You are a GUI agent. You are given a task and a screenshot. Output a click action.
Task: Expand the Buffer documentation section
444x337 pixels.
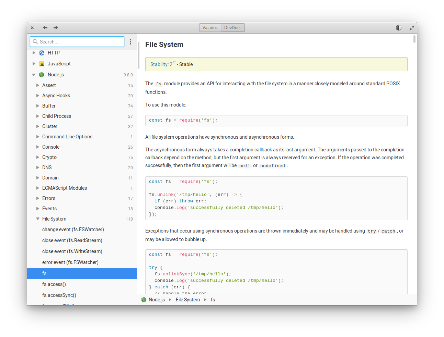[38, 106]
